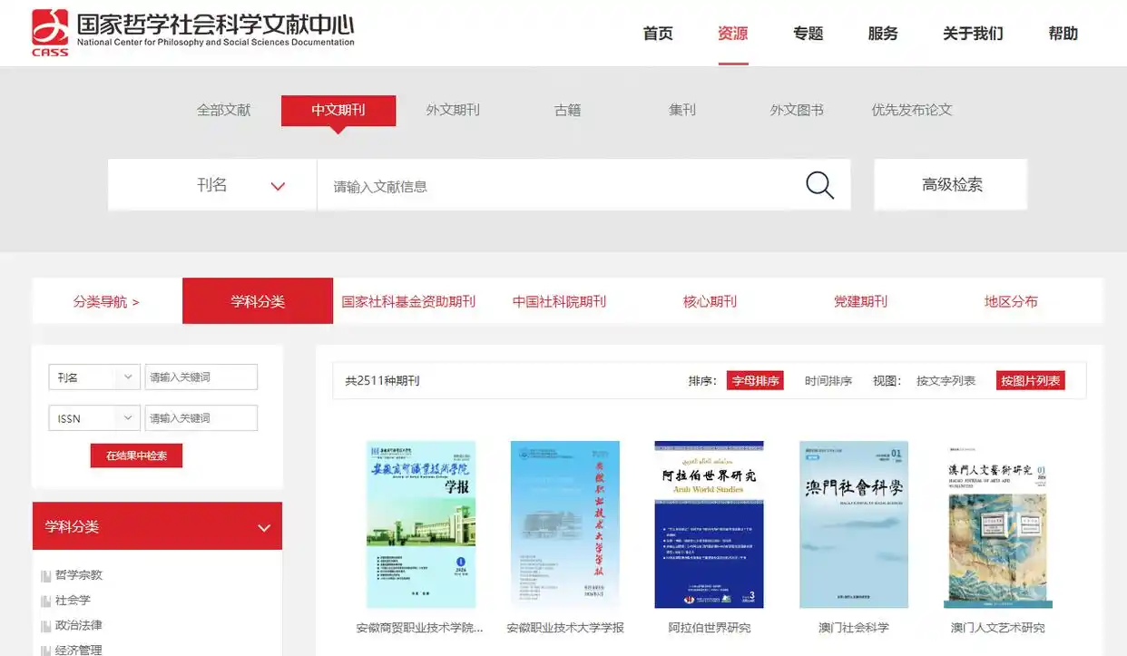Screen dimensions: 1127x656
Task: Open 服务 in top navigation
Action: tap(883, 34)
